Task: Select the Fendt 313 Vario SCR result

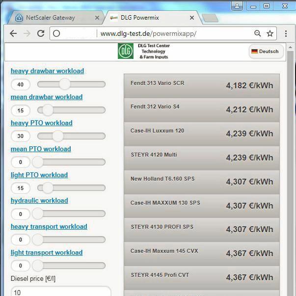Action: tap(201, 85)
